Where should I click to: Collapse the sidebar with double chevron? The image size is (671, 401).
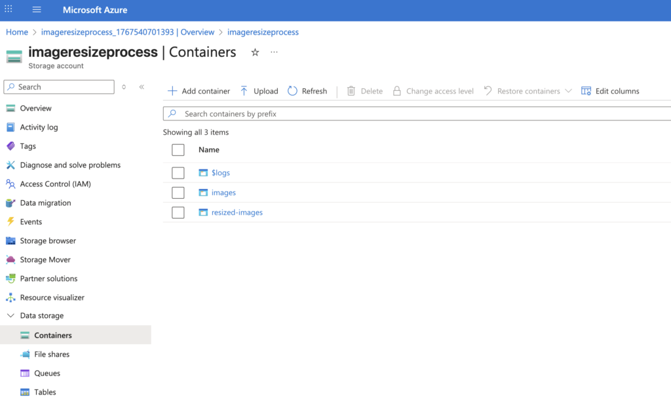click(x=142, y=87)
